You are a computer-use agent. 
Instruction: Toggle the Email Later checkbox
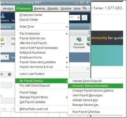point(9,44)
